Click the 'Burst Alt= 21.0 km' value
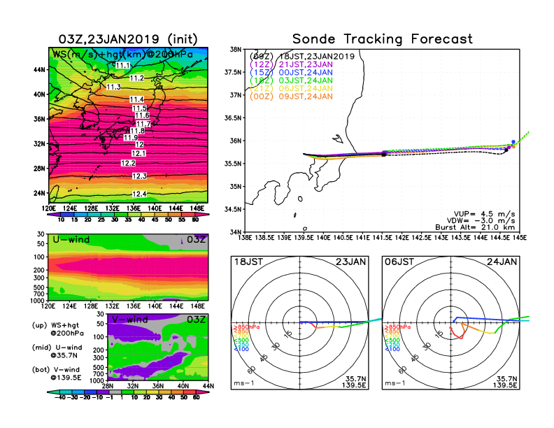The height and width of the screenshot is (428, 554). point(475,227)
